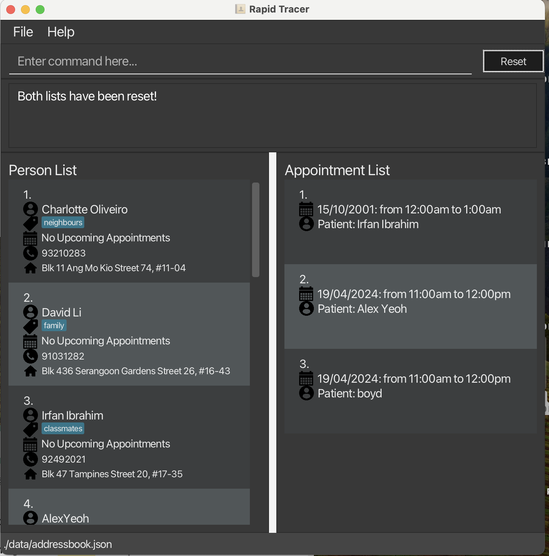Click patient icon beside Patient: boyd

pyautogui.click(x=307, y=393)
